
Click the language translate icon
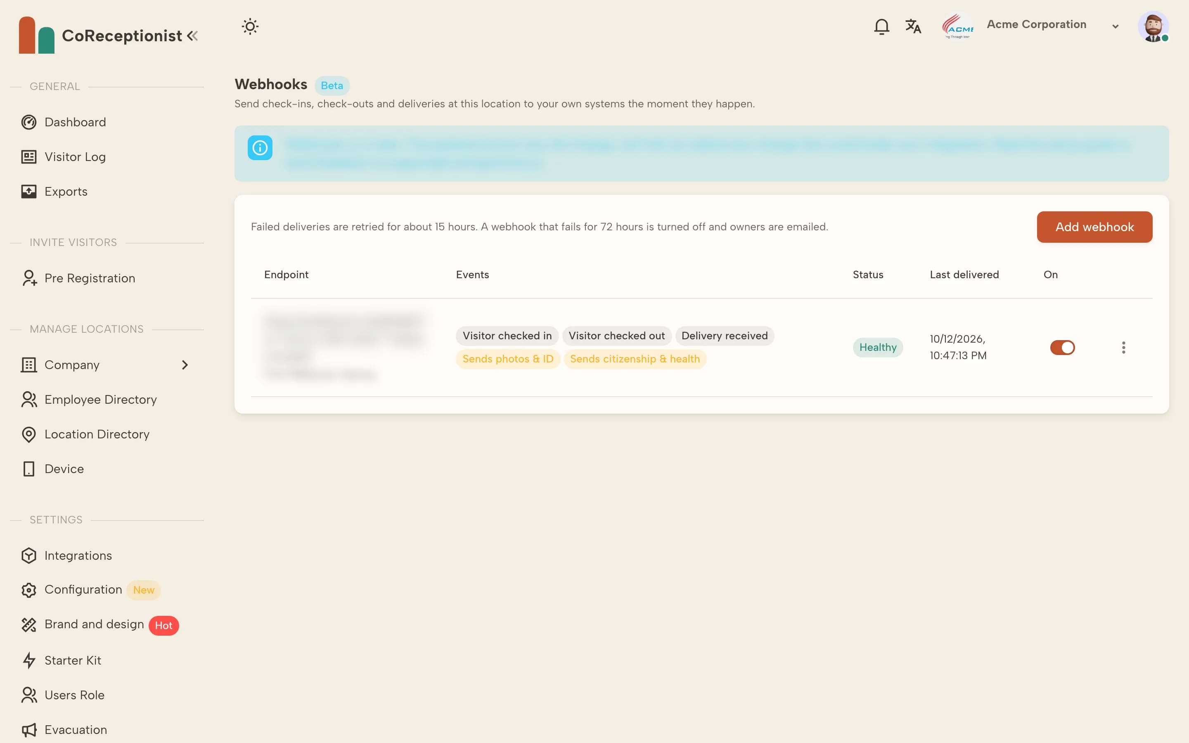pyautogui.click(x=913, y=26)
